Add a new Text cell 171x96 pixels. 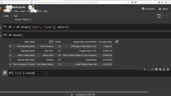[14, 16]
